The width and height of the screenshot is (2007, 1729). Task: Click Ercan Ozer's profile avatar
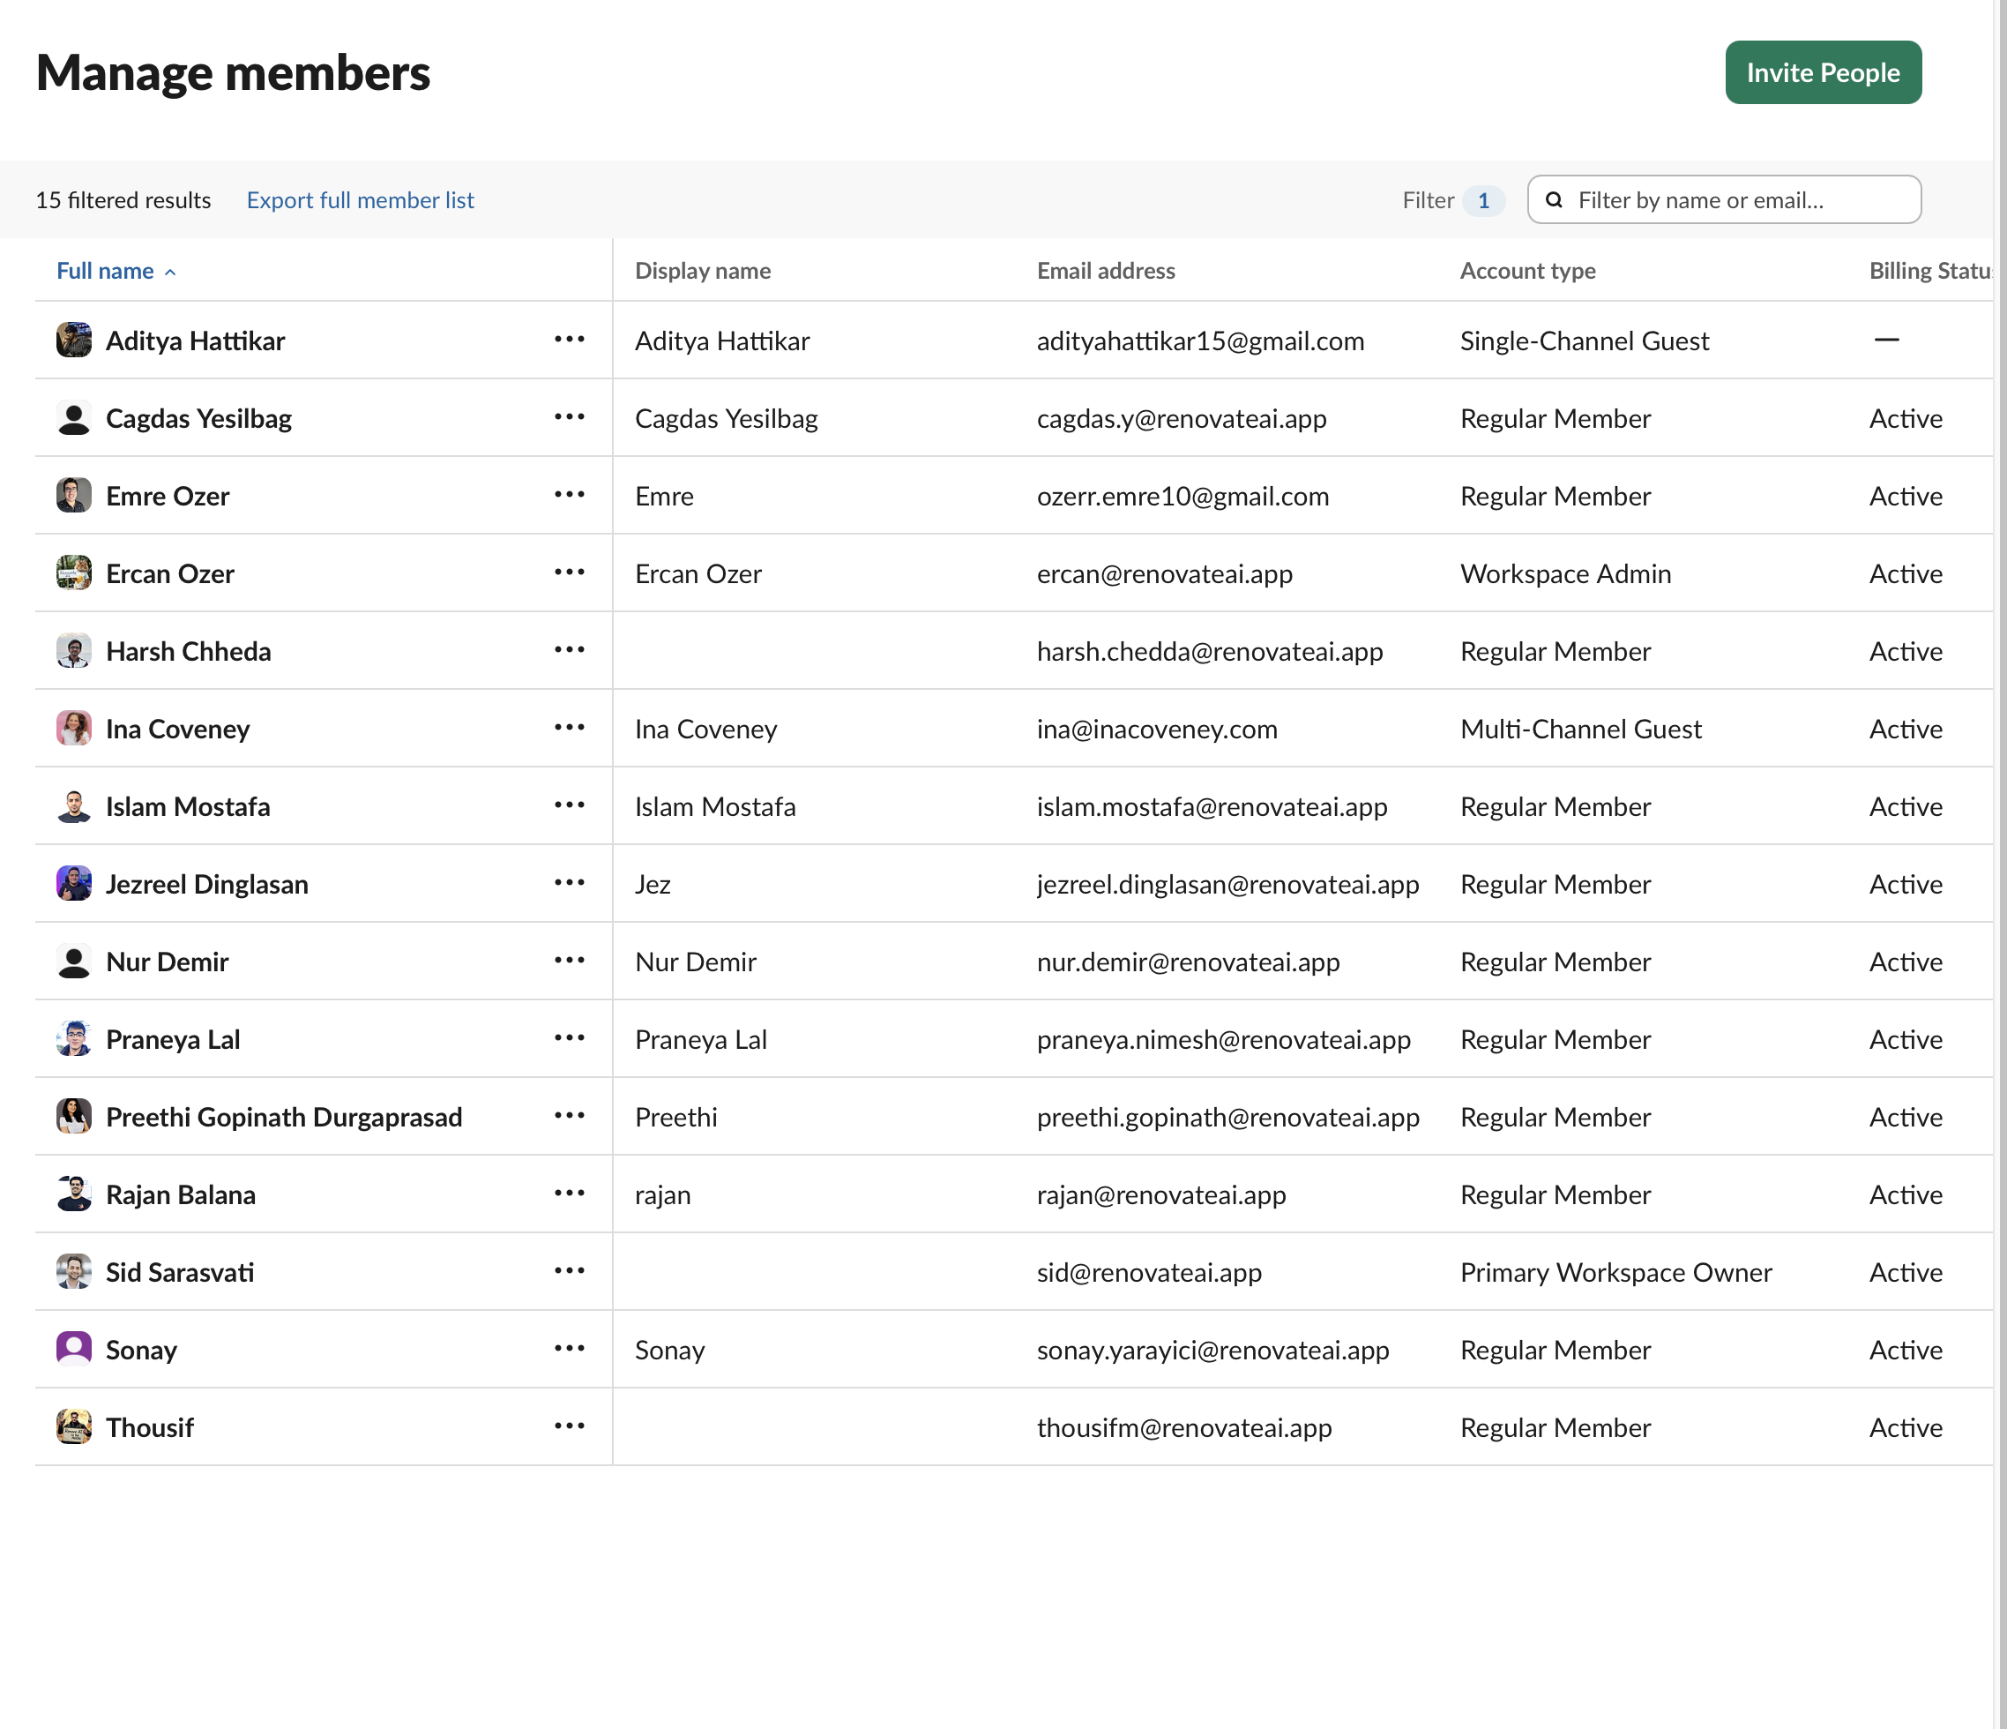coord(73,573)
